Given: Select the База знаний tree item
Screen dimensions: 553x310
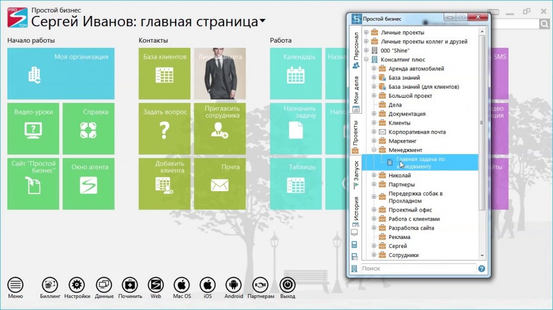Looking at the screenshot, I should [404, 77].
